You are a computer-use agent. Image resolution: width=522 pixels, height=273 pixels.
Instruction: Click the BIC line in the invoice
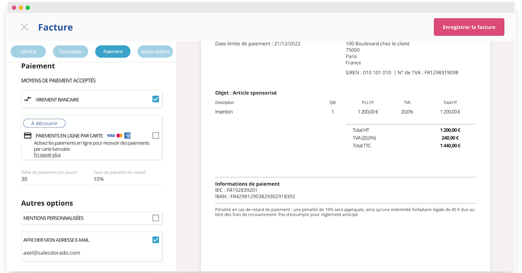click(x=236, y=190)
